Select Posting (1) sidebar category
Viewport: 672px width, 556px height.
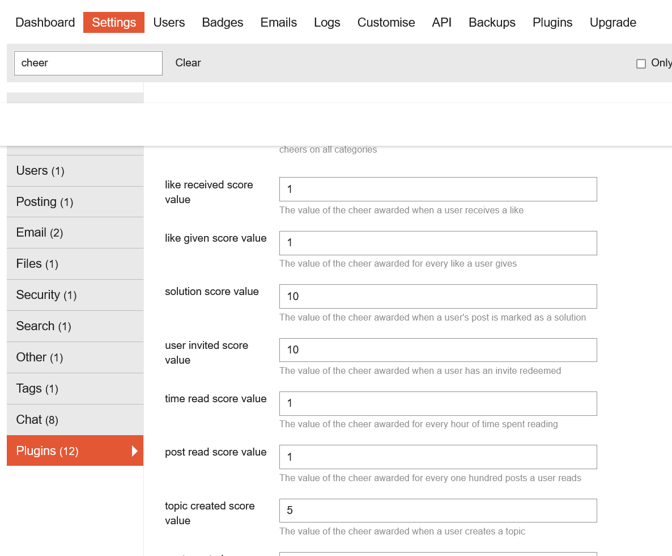[x=75, y=201]
